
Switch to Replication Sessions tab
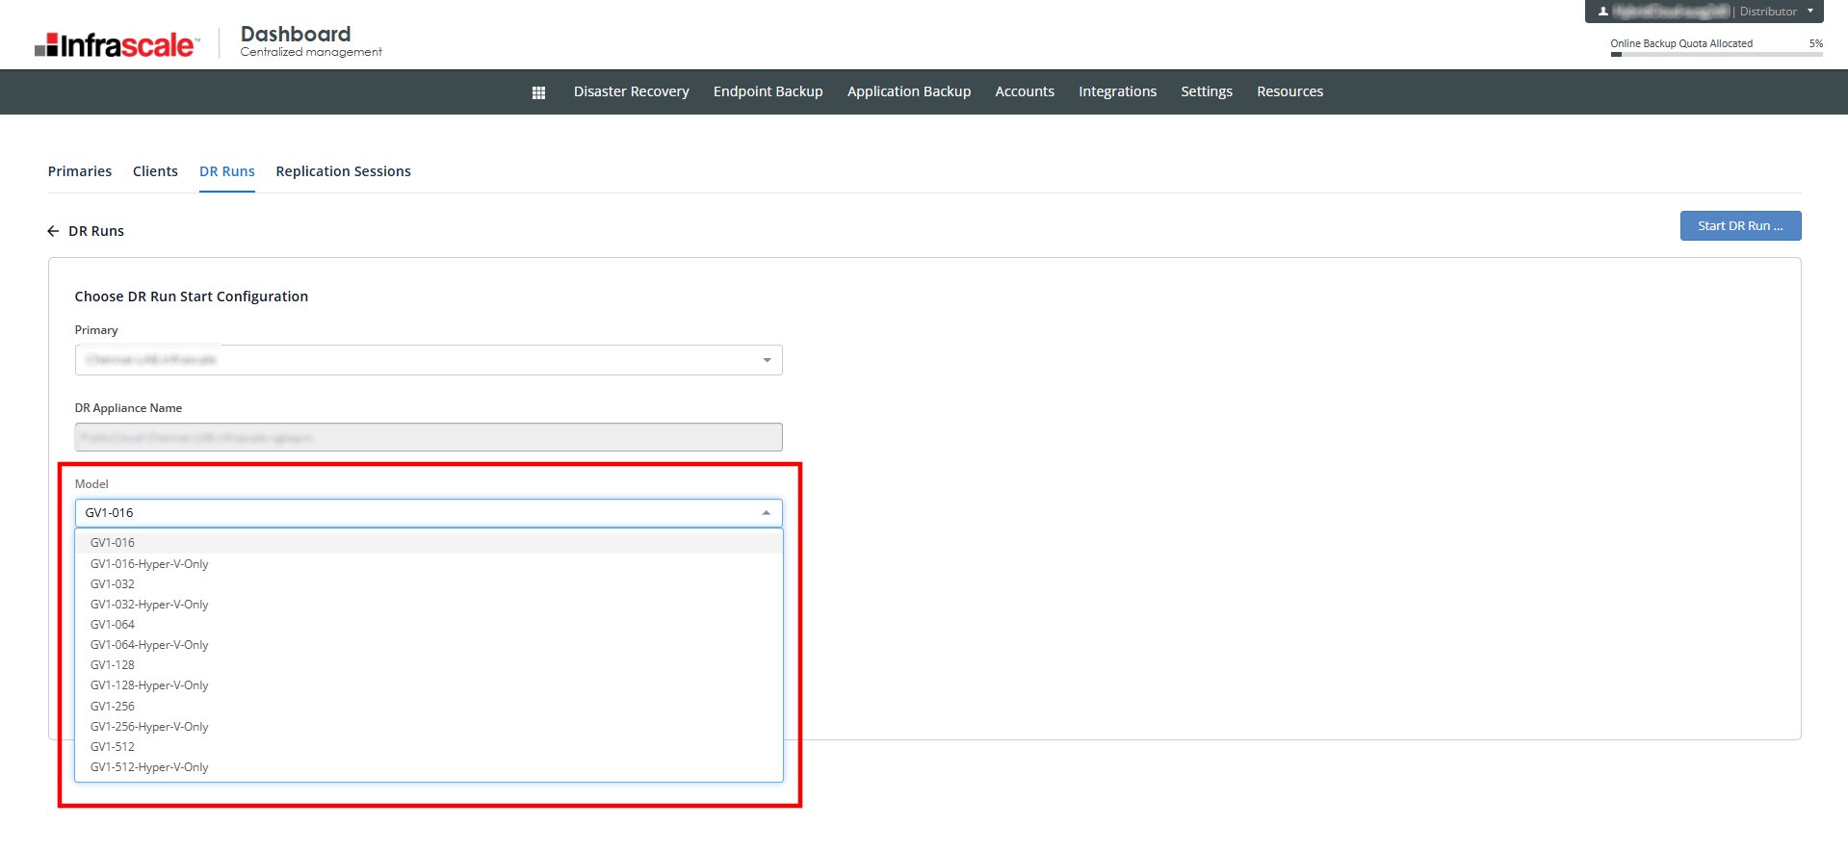(x=344, y=171)
